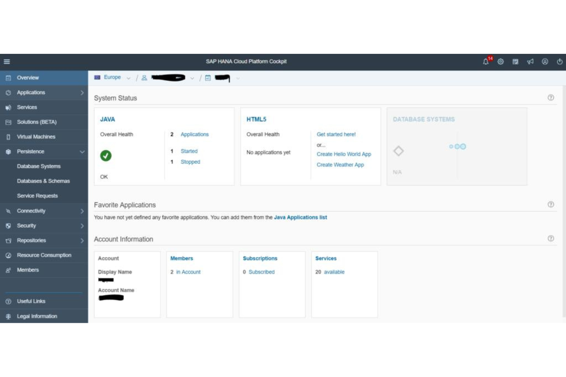Collapse the Persistence section chevron
The image size is (566, 377).
tap(81, 151)
